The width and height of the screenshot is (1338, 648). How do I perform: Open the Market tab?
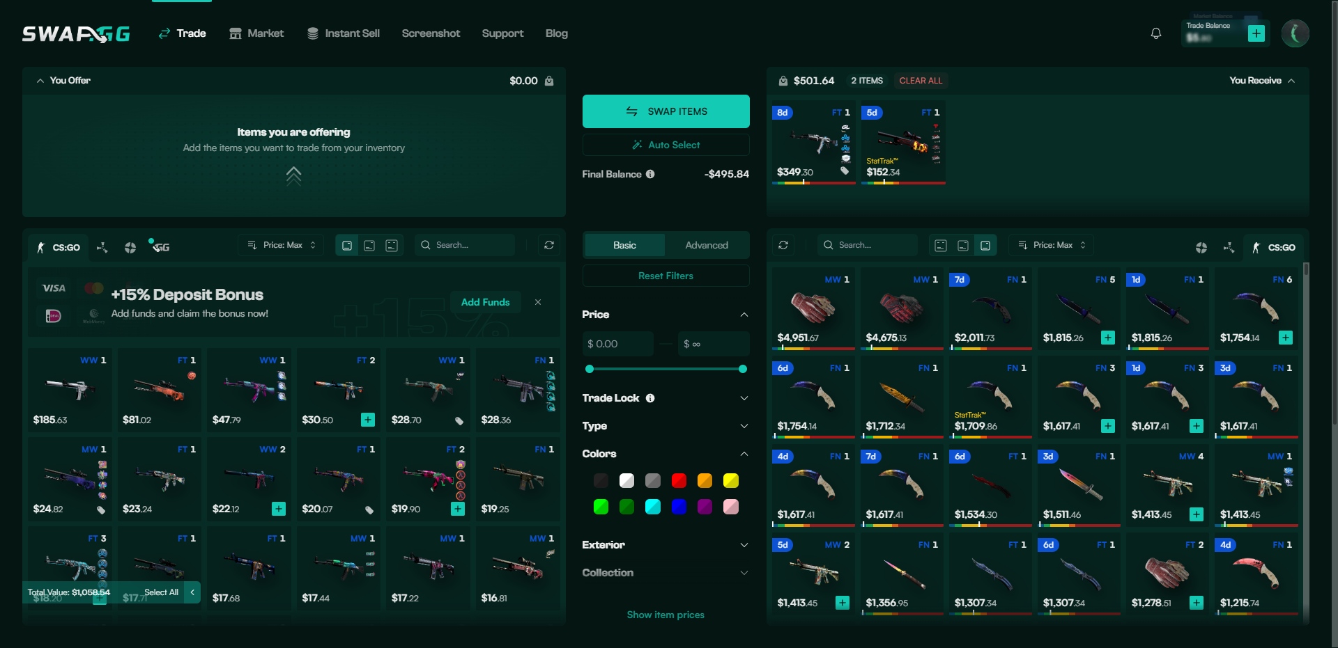tap(256, 33)
